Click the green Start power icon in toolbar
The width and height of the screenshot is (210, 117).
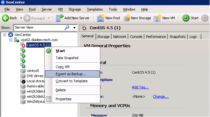186,18
